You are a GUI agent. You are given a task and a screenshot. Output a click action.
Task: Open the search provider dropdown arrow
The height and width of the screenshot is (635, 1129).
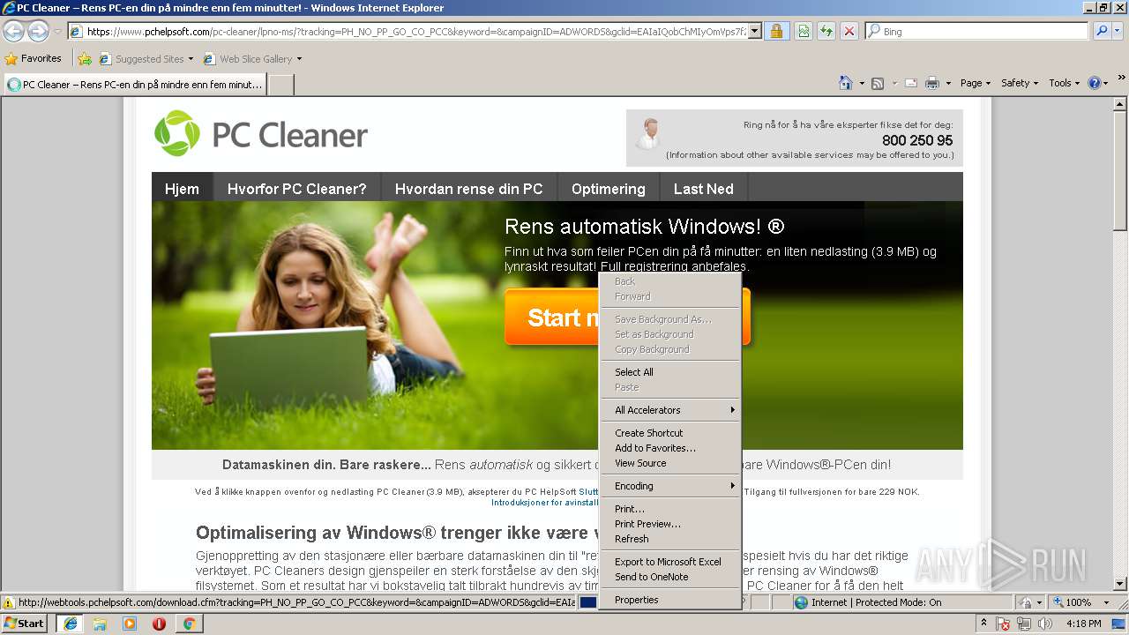(x=1118, y=31)
